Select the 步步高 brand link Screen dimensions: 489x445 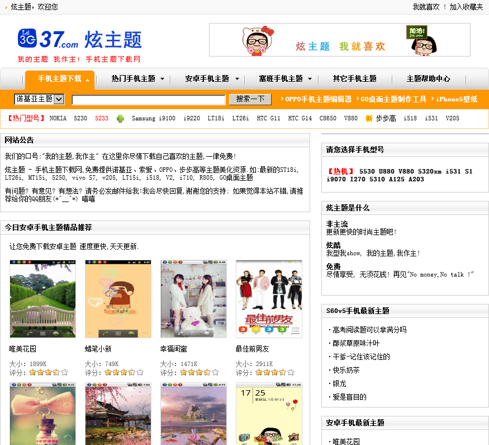pyautogui.click(x=386, y=118)
